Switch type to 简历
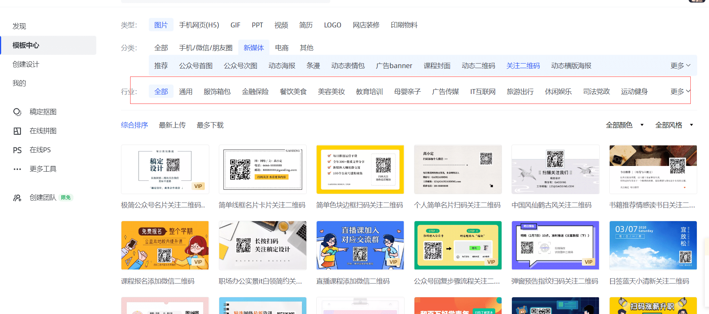Screen dimensions: 709x314 click(x=306, y=25)
